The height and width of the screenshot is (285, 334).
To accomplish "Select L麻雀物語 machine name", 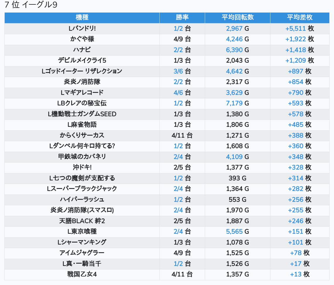I will coord(82,124).
